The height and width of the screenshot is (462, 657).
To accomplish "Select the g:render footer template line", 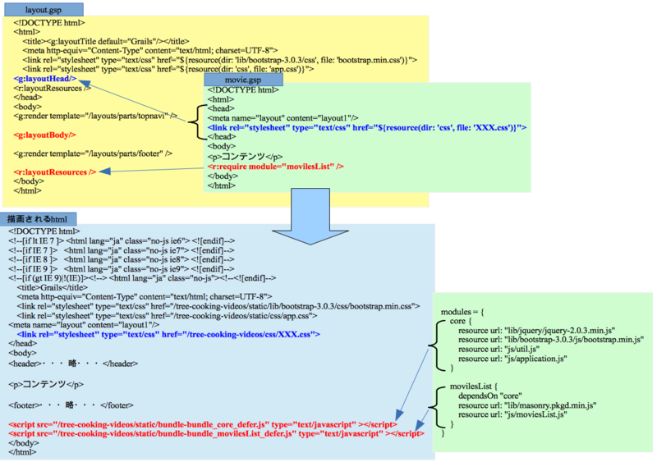I will (93, 153).
